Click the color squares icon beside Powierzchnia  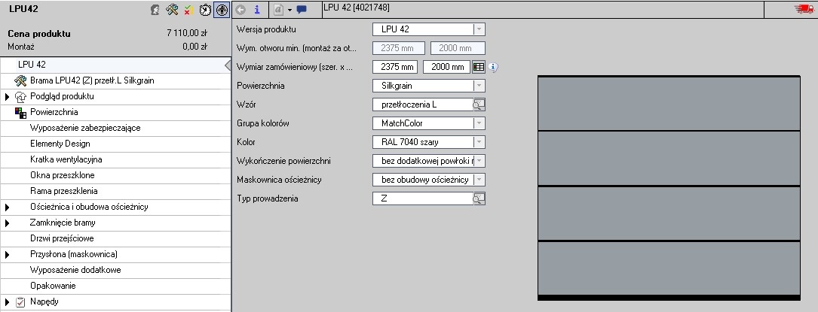click(21, 112)
